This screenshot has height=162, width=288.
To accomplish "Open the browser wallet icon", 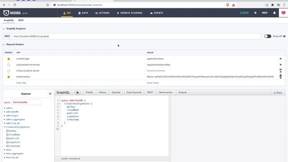I will [x=279, y=5].
